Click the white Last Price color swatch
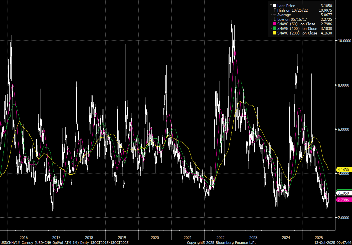Viewport: 352px width, 245px height. coord(275,6)
